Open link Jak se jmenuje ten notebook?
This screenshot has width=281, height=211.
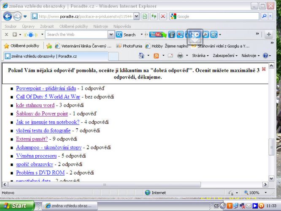pyautogui.click(x=48, y=122)
